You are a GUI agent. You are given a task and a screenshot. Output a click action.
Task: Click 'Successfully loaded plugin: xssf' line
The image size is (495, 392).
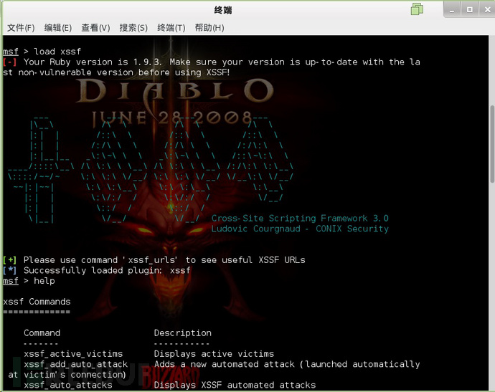(107, 270)
